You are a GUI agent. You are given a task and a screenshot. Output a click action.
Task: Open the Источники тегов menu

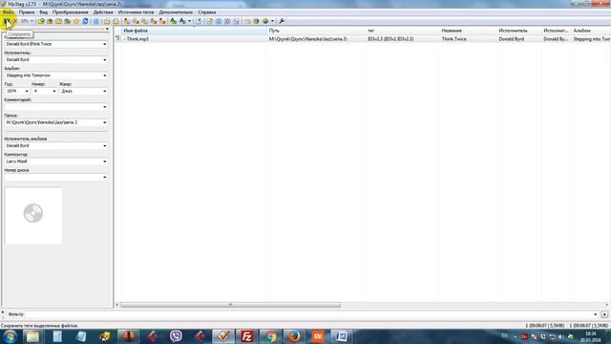coord(136,12)
